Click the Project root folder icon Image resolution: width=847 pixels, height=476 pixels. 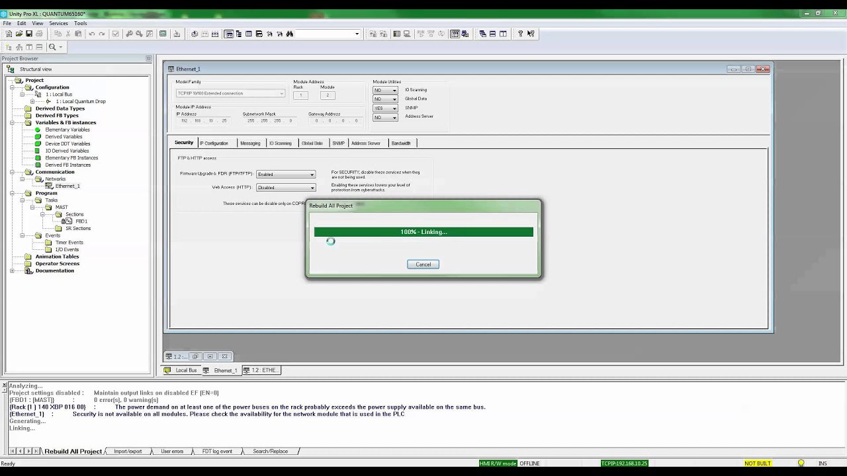[x=19, y=81]
